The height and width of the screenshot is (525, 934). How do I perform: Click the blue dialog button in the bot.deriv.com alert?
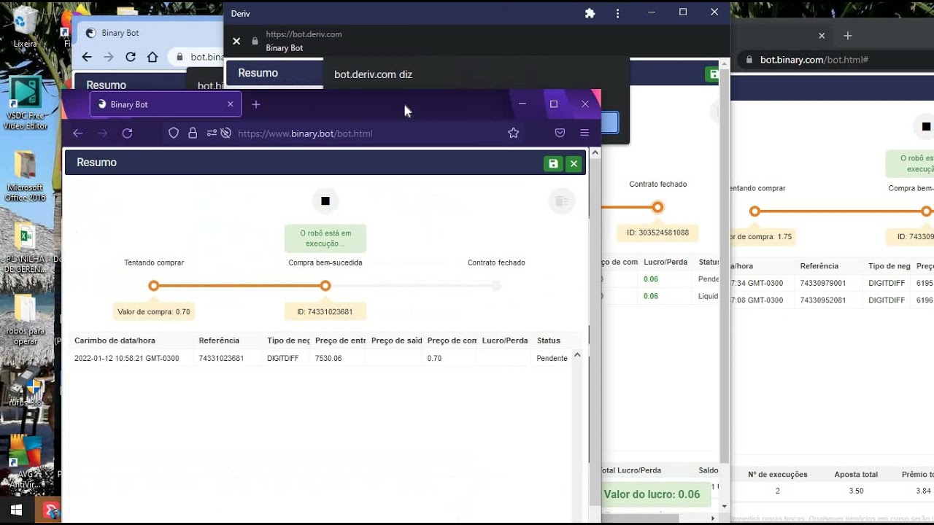[610, 122]
